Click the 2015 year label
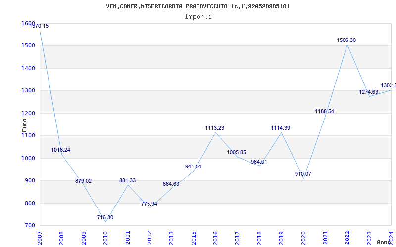396x247 pixels. 194,238
